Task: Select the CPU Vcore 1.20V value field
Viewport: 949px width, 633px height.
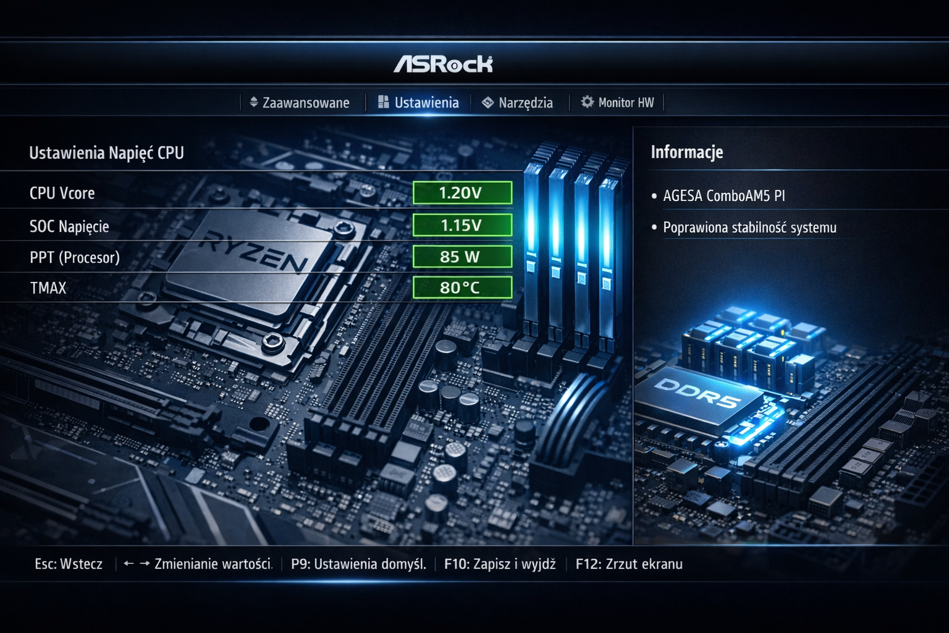Action: (462, 193)
